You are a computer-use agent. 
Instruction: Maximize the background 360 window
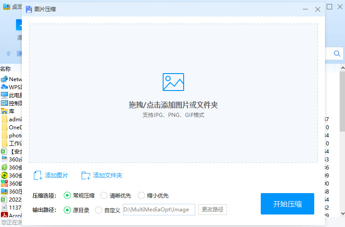(329, 7)
